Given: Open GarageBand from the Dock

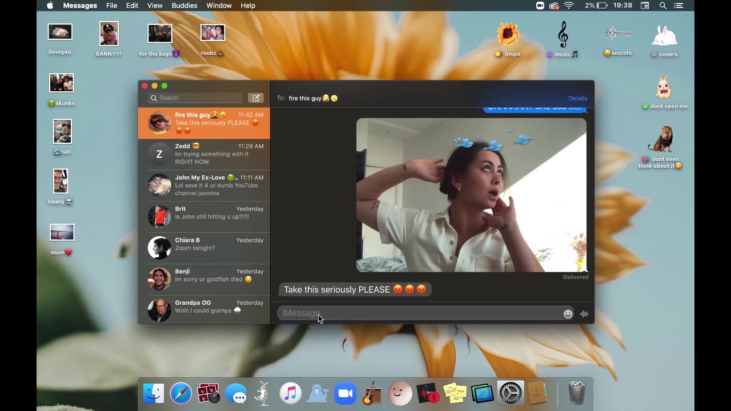Looking at the screenshot, I should [x=372, y=393].
